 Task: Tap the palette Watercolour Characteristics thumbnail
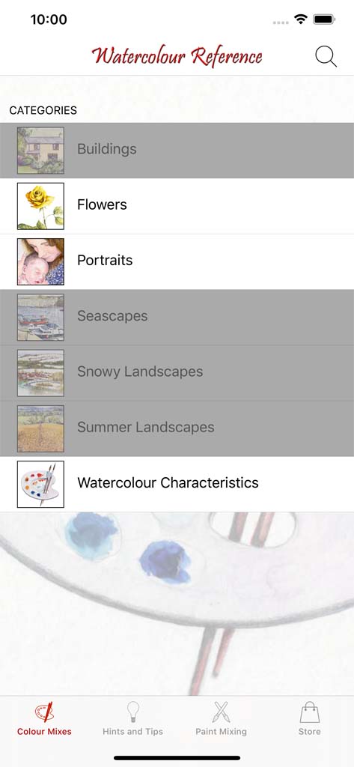[x=40, y=484]
